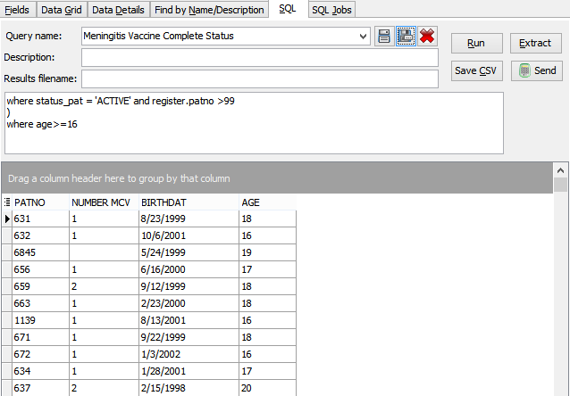The height and width of the screenshot is (396, 570).
Task: Sort by the AGE column header
Action: [x=267, y=202]
